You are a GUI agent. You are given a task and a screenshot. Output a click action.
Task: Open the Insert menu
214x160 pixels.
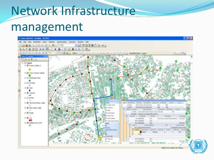tap(44, 42)
